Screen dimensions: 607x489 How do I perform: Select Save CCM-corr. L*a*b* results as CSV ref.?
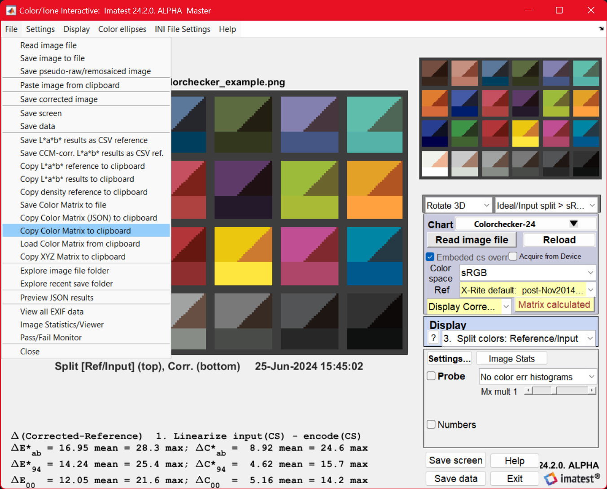coord(86,153)
